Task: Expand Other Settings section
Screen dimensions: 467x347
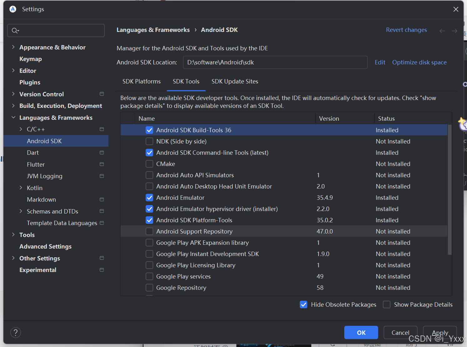Action: 13,258
